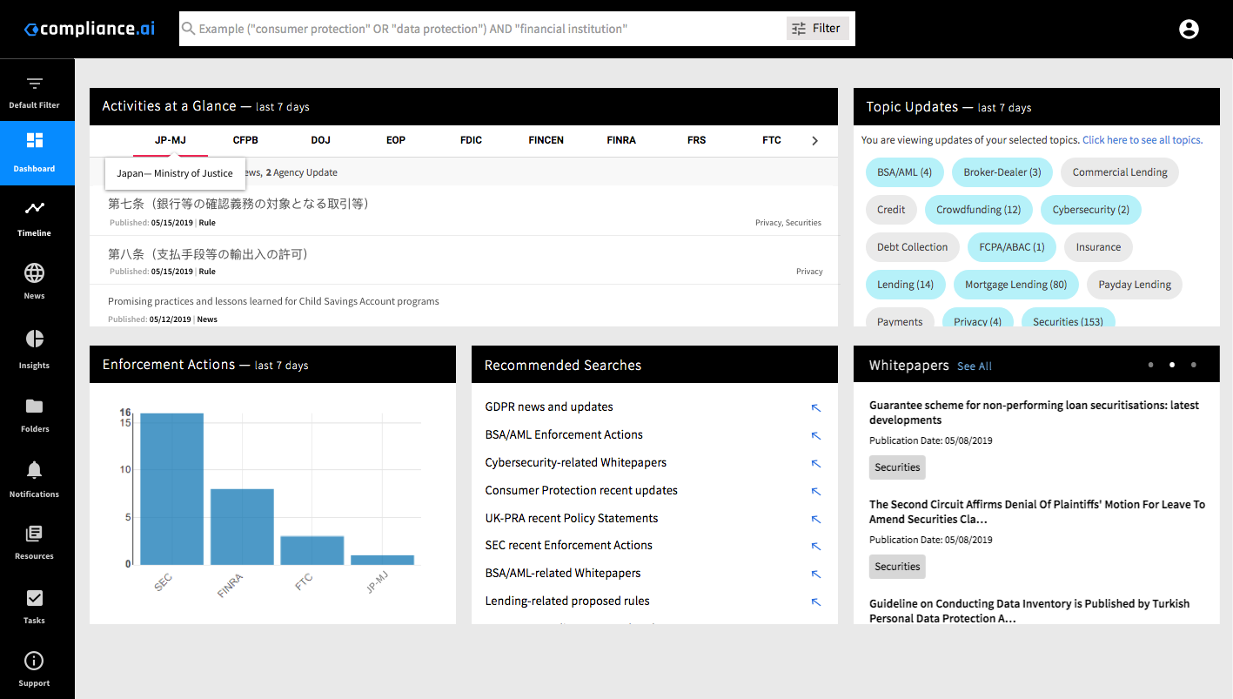Open the Support info icon
This screenshot has width=1233, height=699.
(x=34, y=661)
